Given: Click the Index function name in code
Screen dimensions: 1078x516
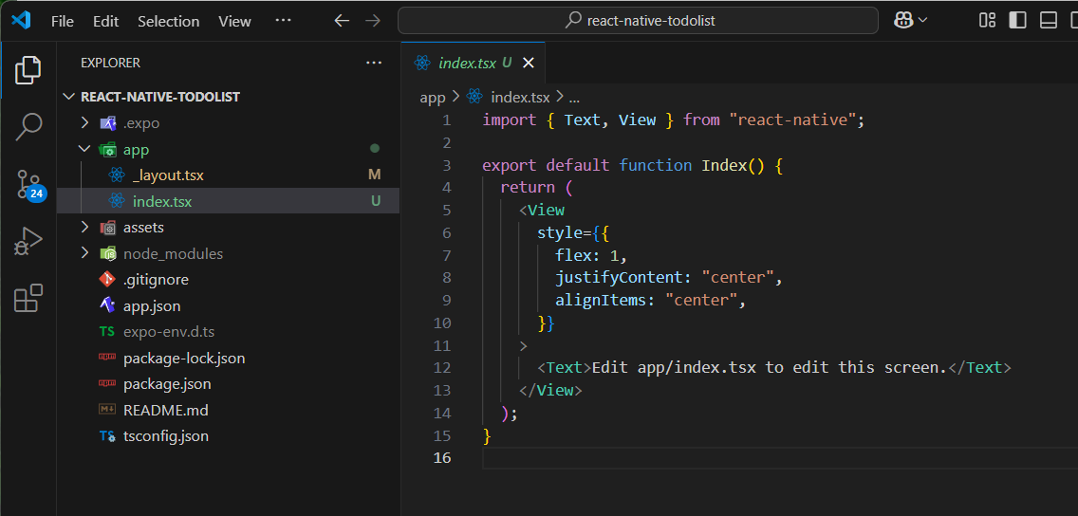Looking at the screenshot, I should [x=724, y=166].
